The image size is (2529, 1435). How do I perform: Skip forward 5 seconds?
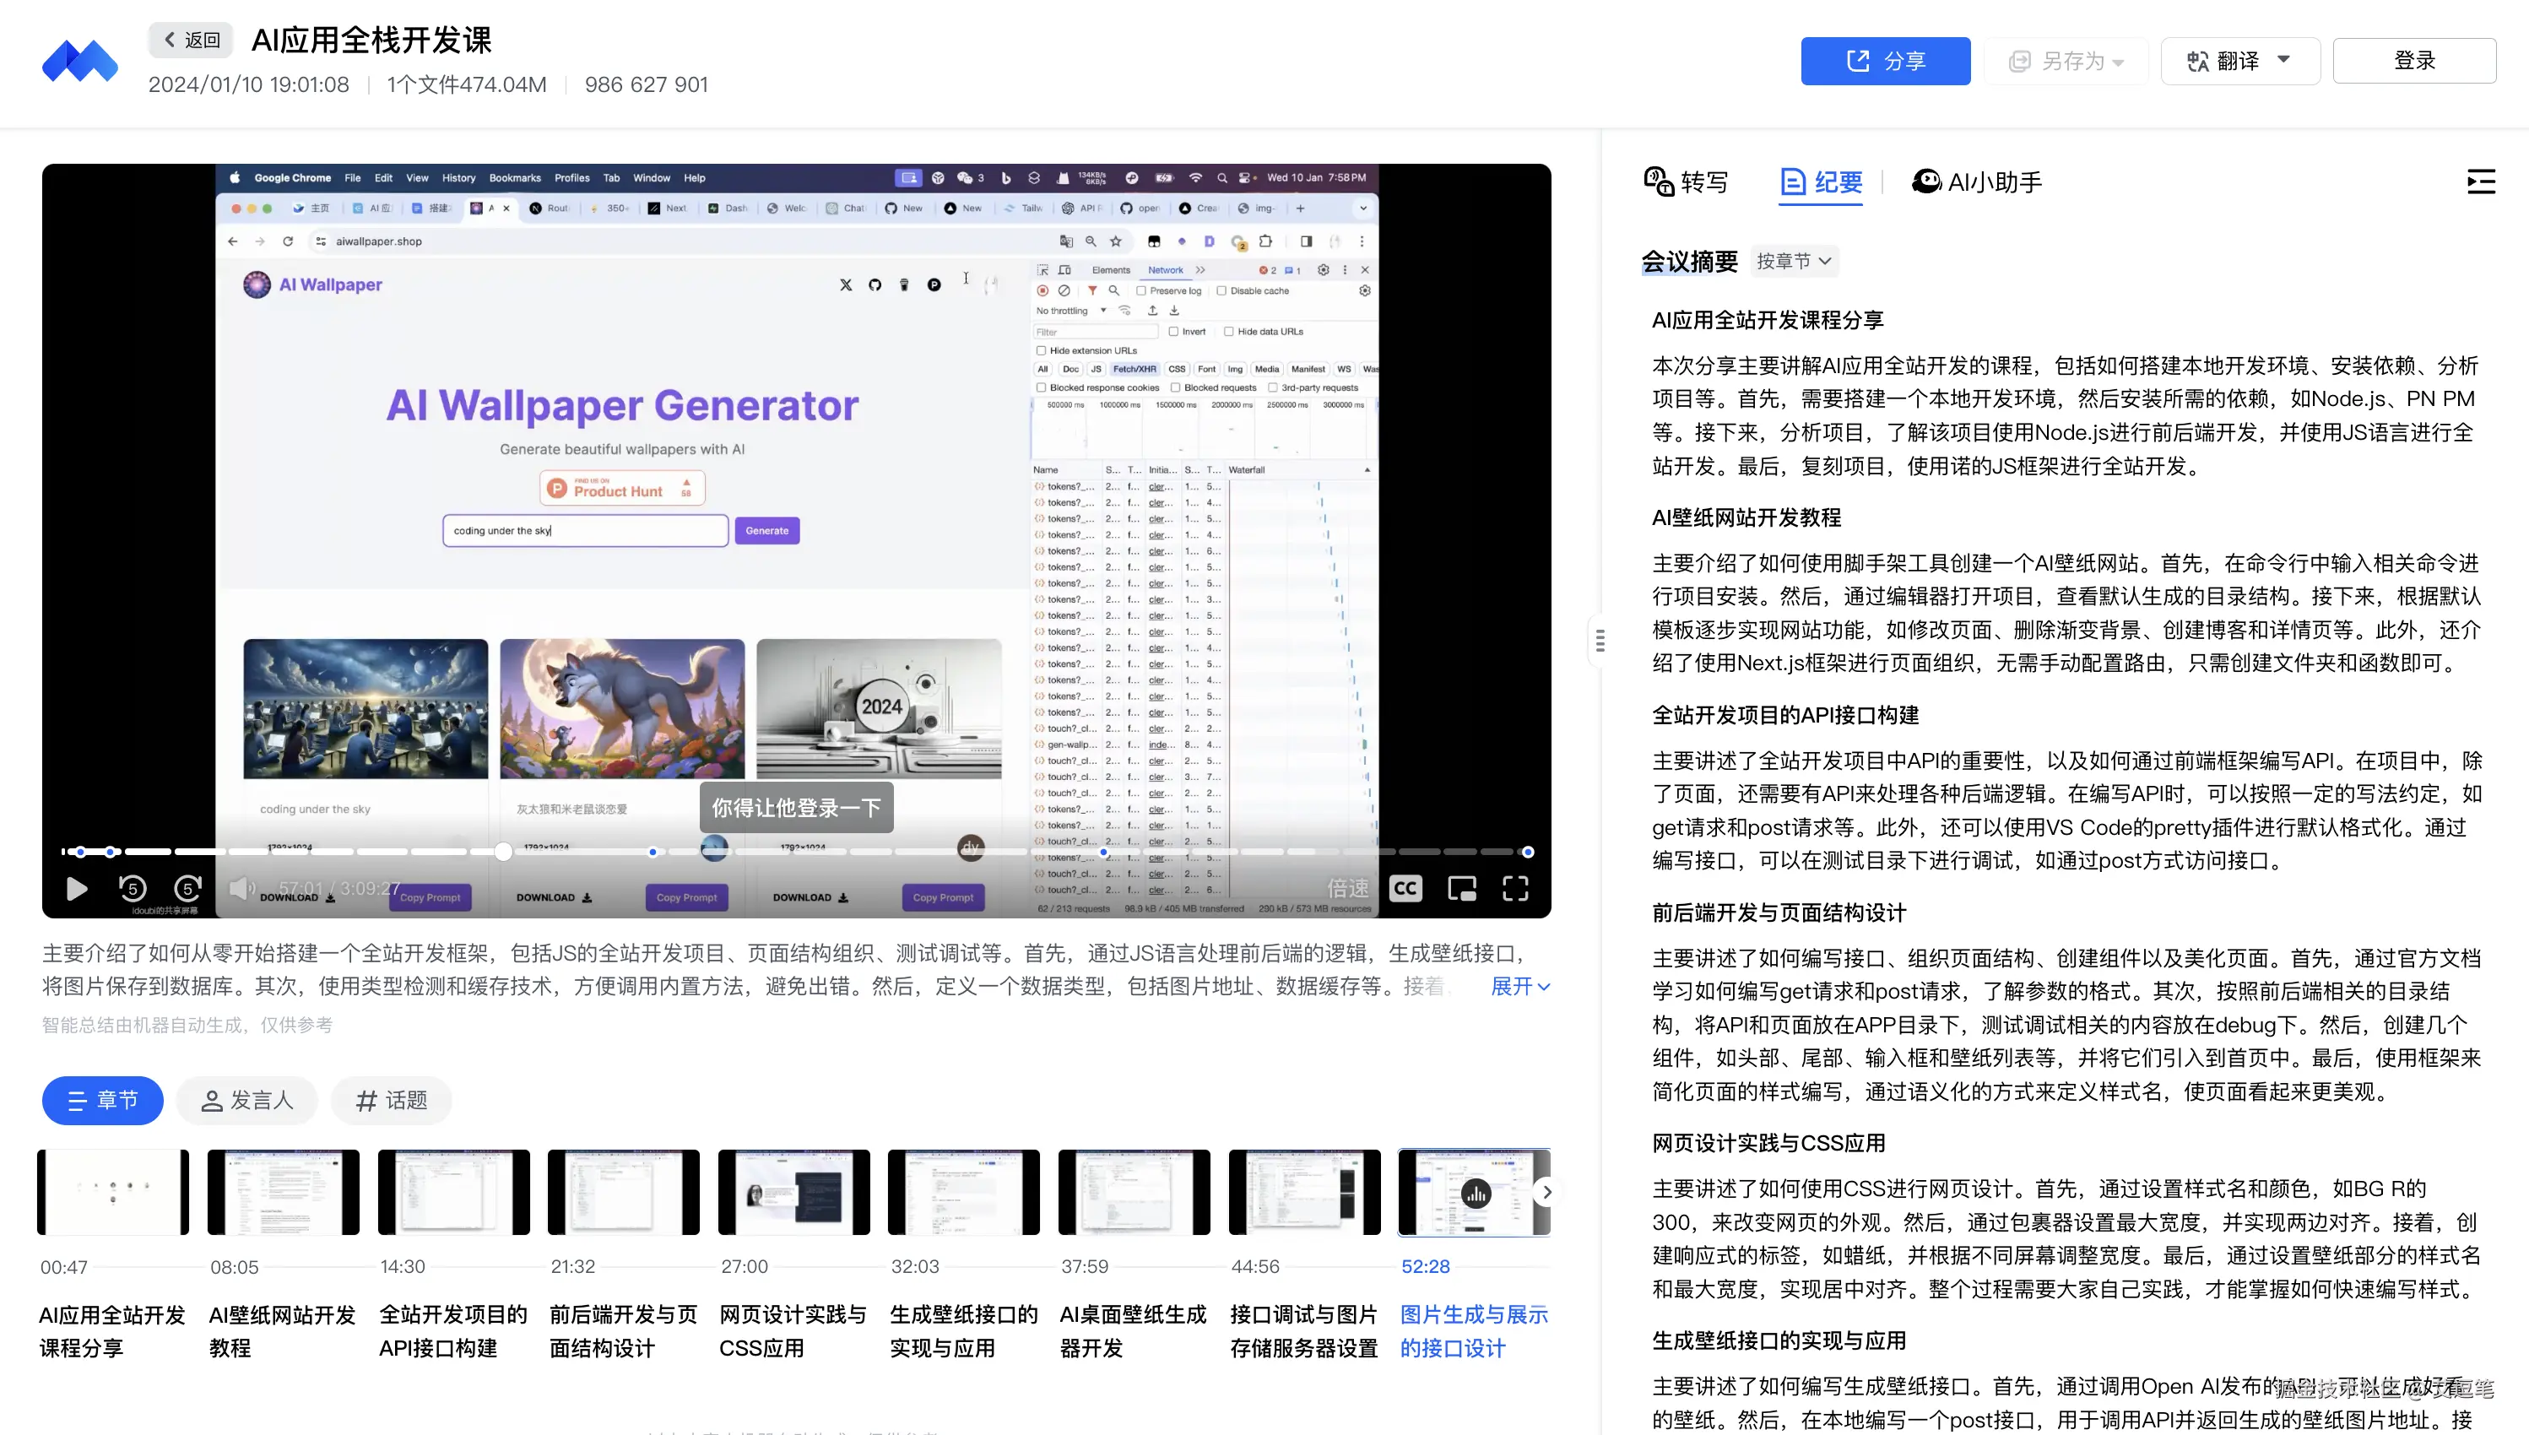[x=187, y=888]
